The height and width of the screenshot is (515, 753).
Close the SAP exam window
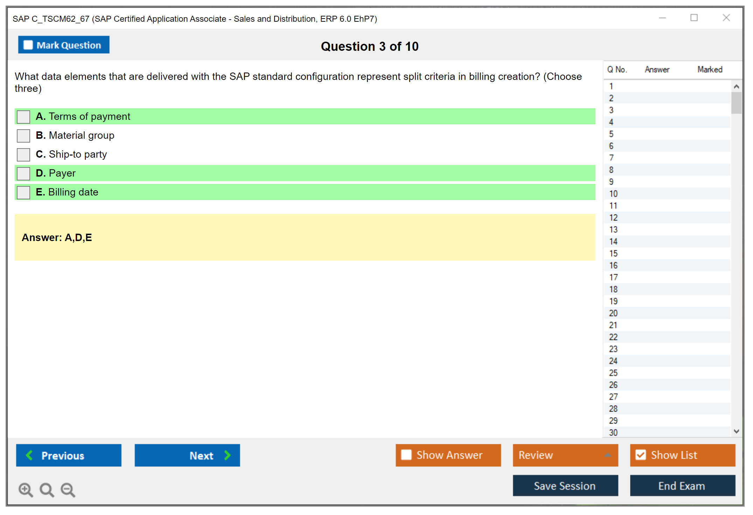726,18
